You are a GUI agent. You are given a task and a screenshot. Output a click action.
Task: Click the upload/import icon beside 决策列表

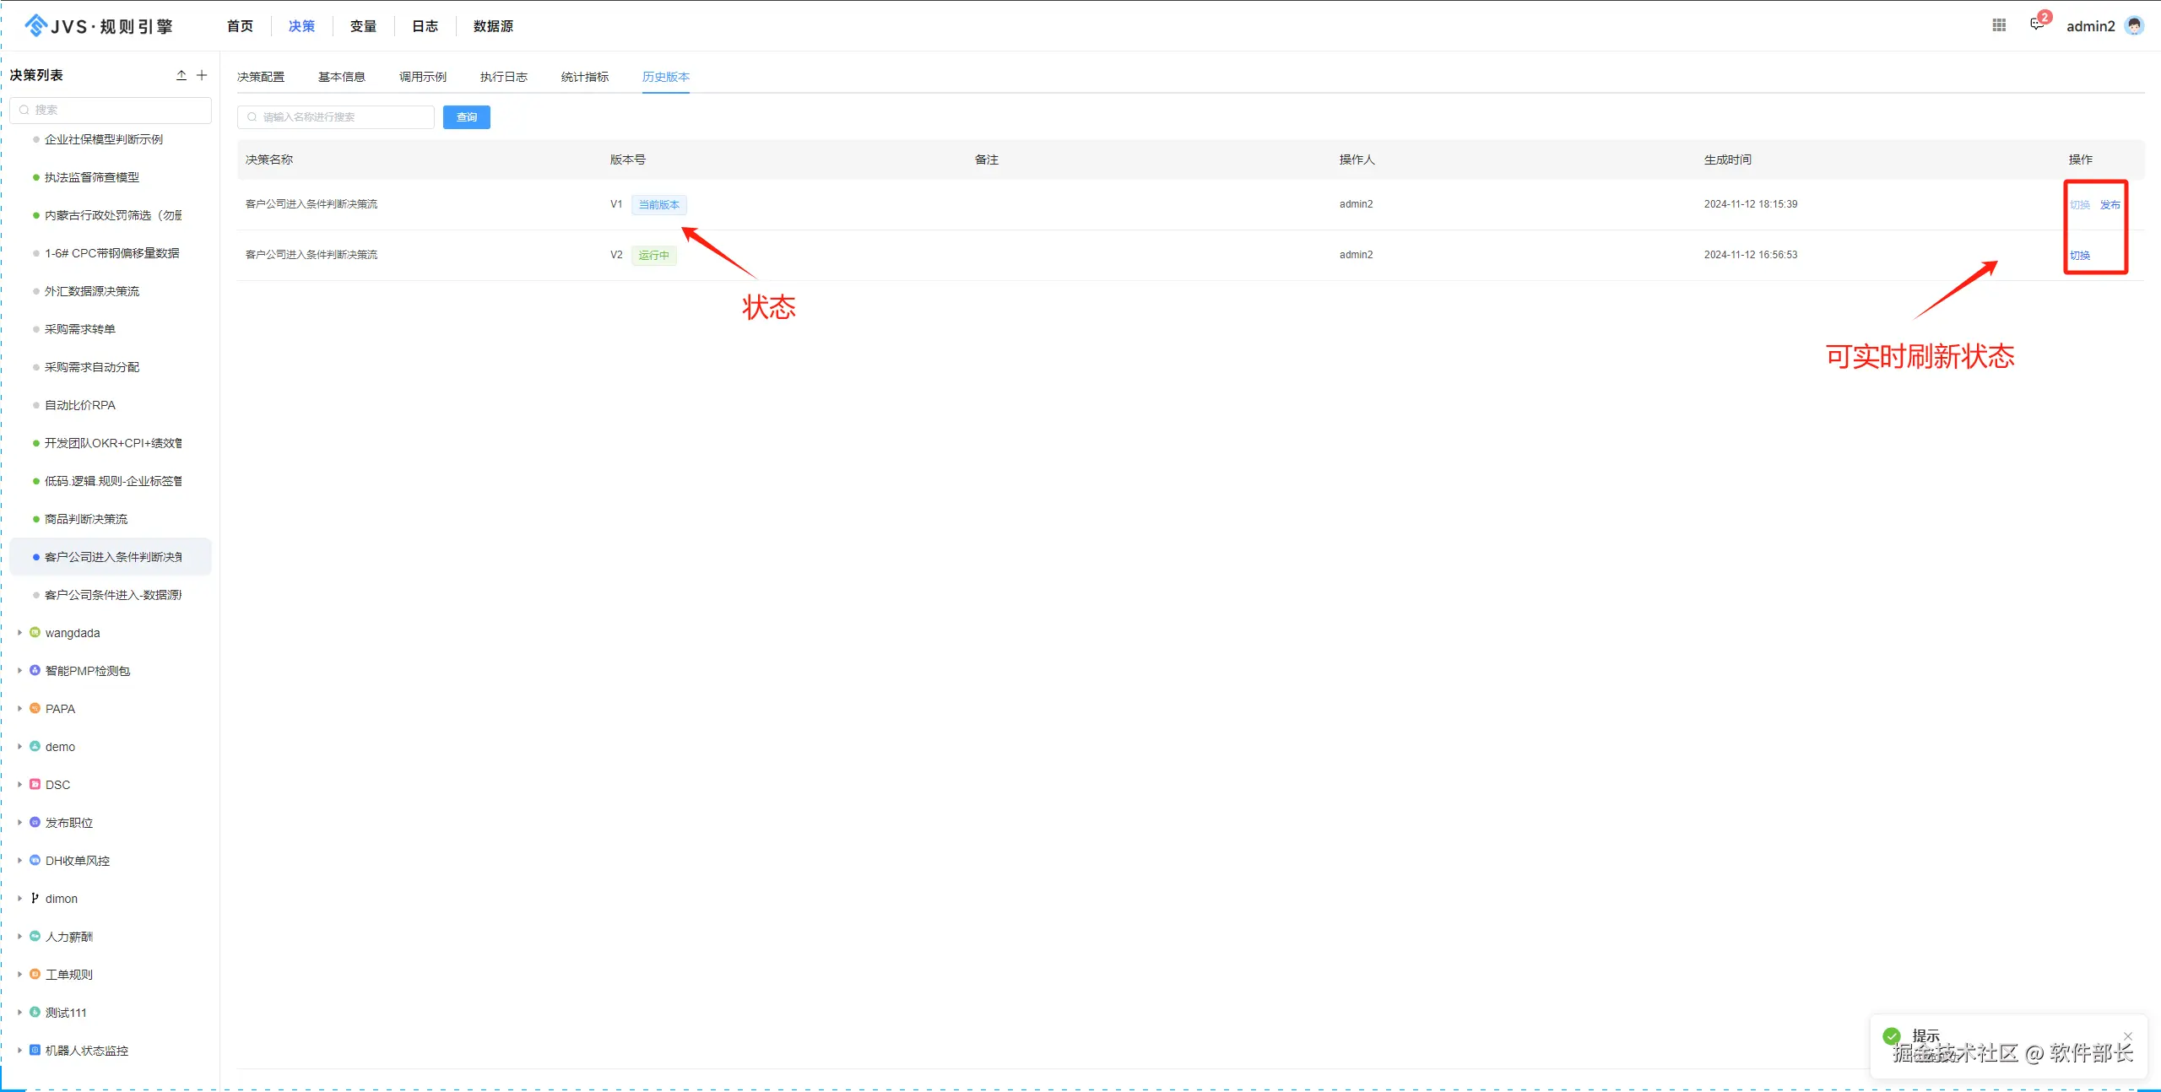coord(181,75)
